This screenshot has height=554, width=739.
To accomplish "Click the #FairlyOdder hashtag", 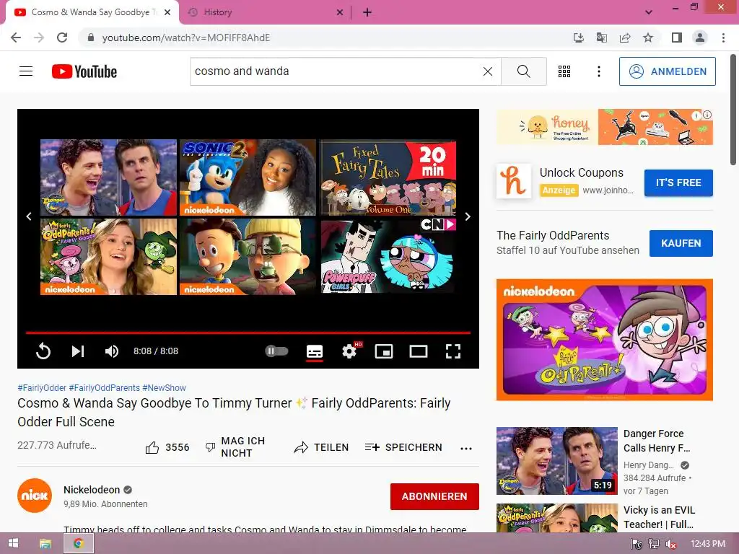I will (x=42, y=387).
